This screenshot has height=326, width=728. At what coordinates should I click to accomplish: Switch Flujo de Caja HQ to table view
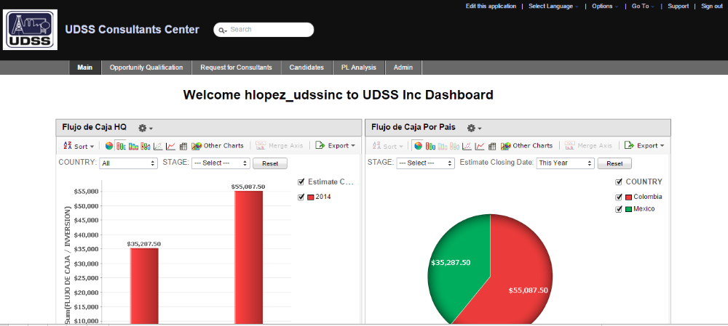pos(183,146)
